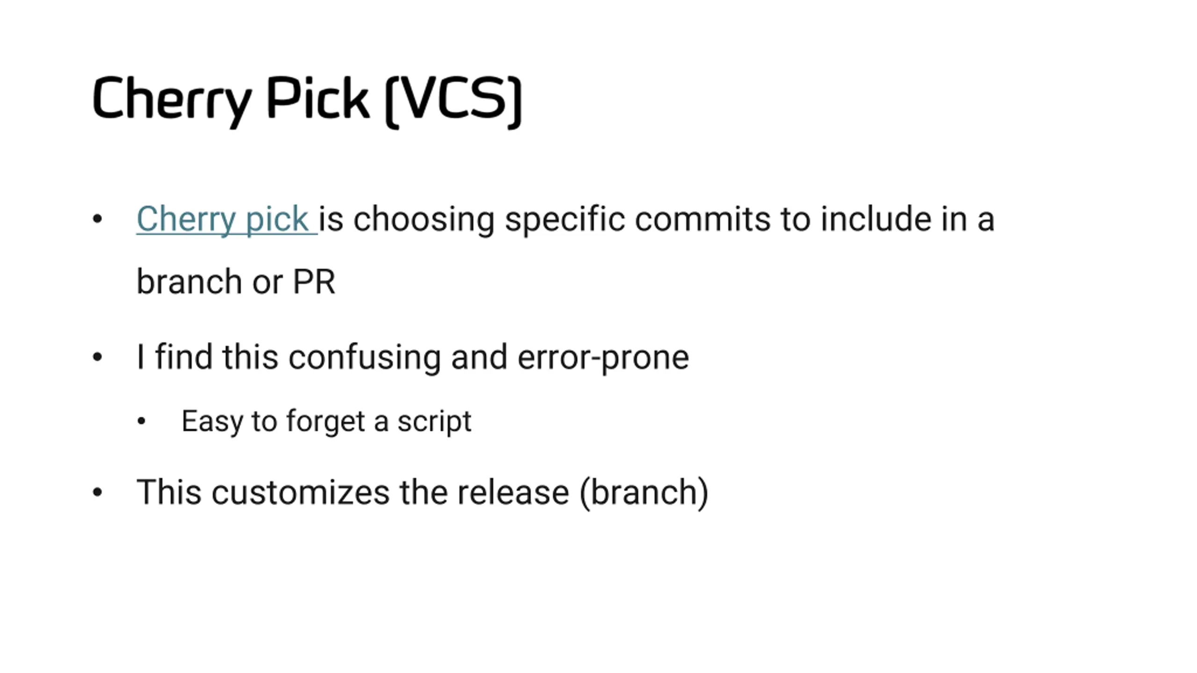Click the word 'release' in last bullet

(513, 493)
